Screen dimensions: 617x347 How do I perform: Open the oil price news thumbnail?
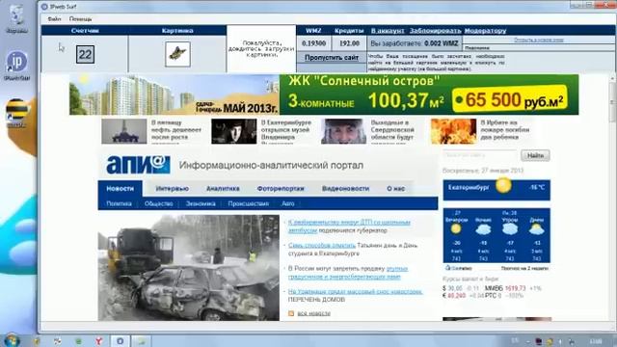coord(124,131)
